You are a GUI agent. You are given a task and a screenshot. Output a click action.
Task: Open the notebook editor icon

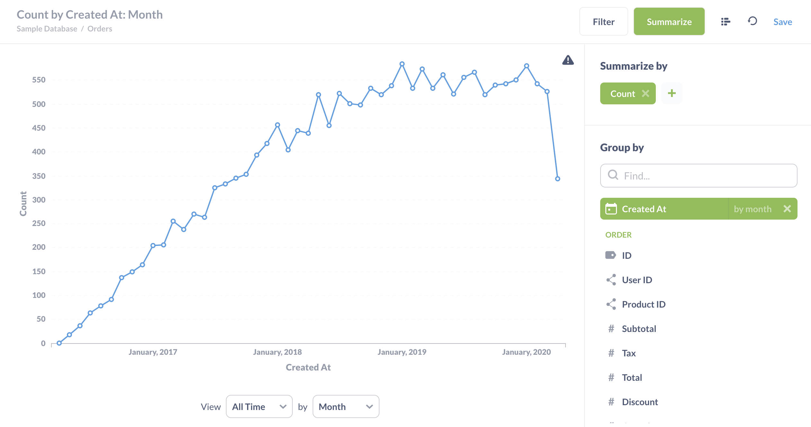click(726, 22)
